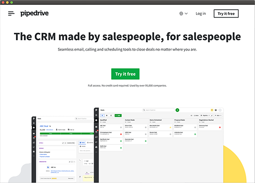Viewport: 255px width, 183px height.
Task: Open the Log in page
Action: click(x=201, y=14)
